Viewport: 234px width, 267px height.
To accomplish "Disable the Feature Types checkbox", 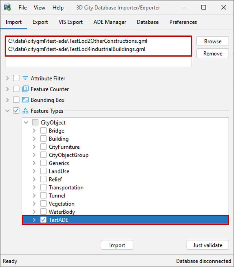I will point(16,111).
